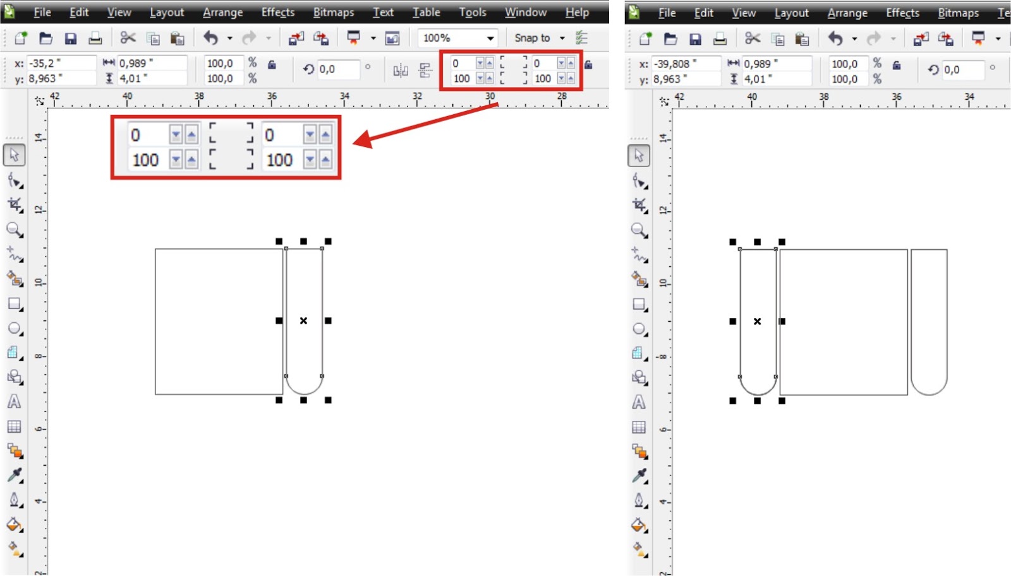The width and height of the screenshot is (1011, 576).
Task: Select the Ellipse tool
Action: pos(13,329)
